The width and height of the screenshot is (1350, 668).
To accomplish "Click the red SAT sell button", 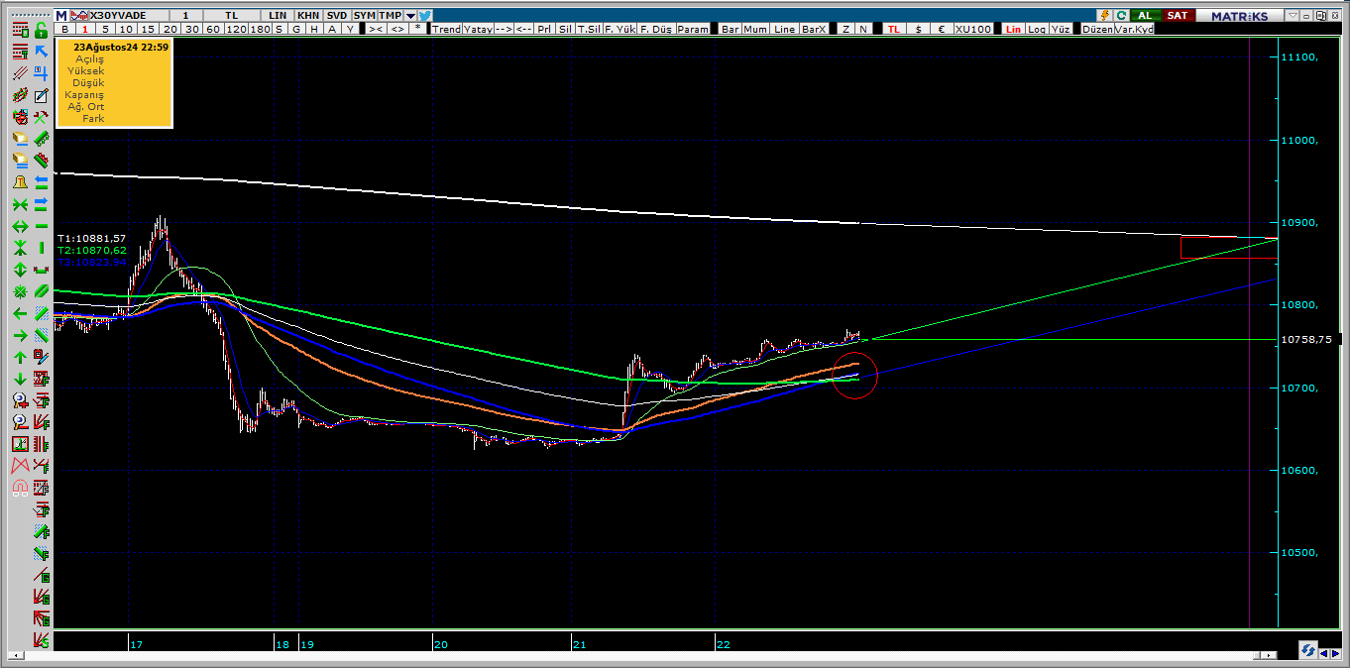I will pos(1177,16).
